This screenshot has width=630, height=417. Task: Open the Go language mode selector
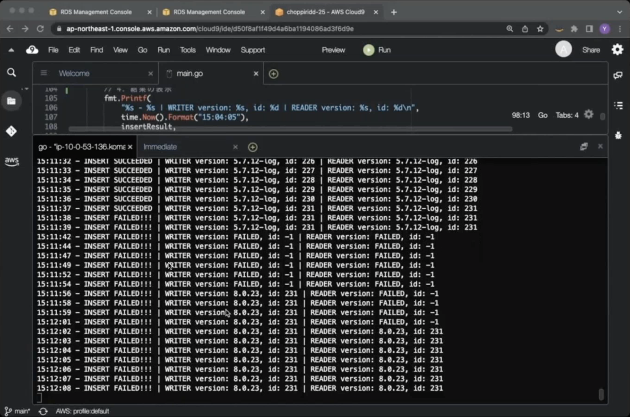coord(542,115)
